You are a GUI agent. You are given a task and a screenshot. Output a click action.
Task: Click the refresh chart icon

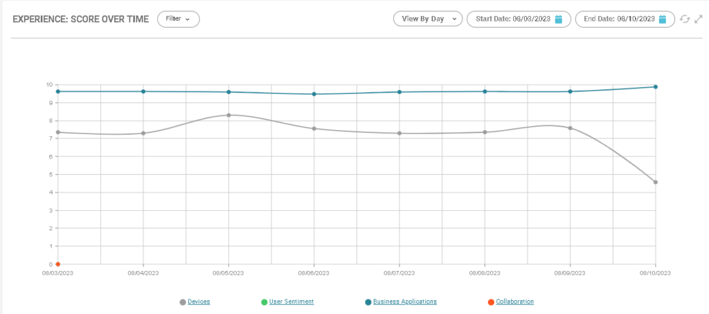coord(685,19)
